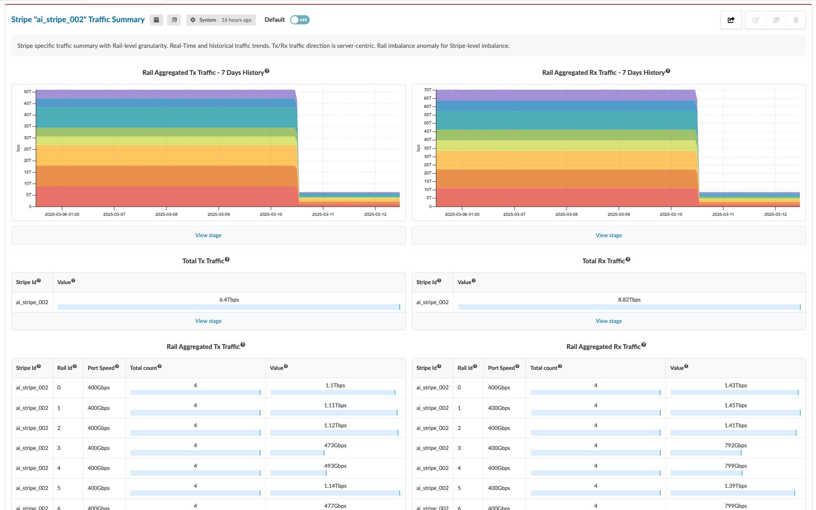Image resolution: width=816 pixels, height=510 pixels.
Task: Open help icon next to Total Rx Traffic
Action: point(628,259)
